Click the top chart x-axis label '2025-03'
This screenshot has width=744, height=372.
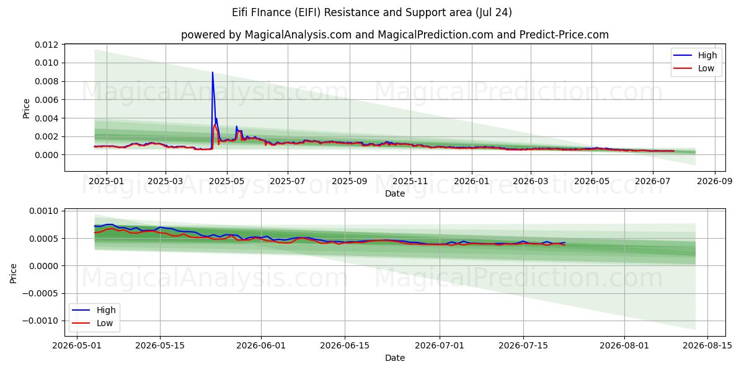pyautogui.click(x=166, y=181)
